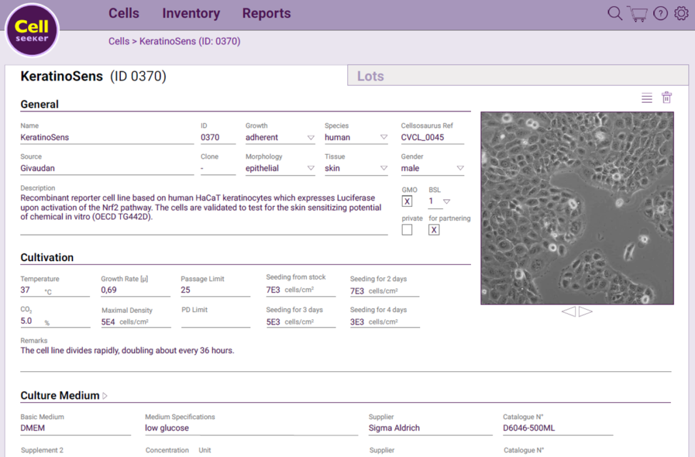Uncheck the for partnering checkbox

433,229
